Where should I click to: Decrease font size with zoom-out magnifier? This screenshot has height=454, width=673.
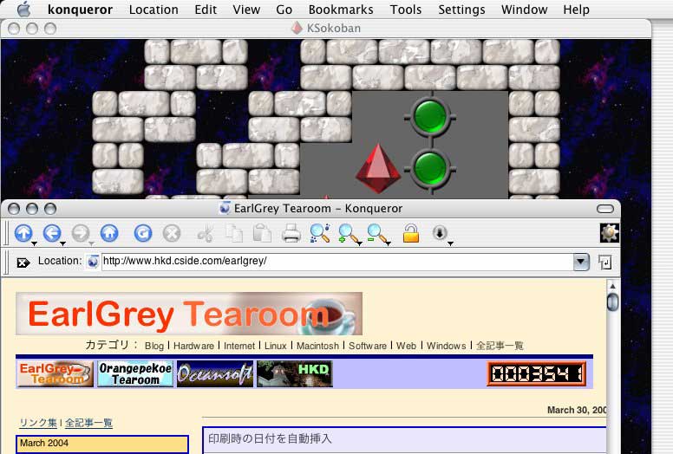click(377, 234)
